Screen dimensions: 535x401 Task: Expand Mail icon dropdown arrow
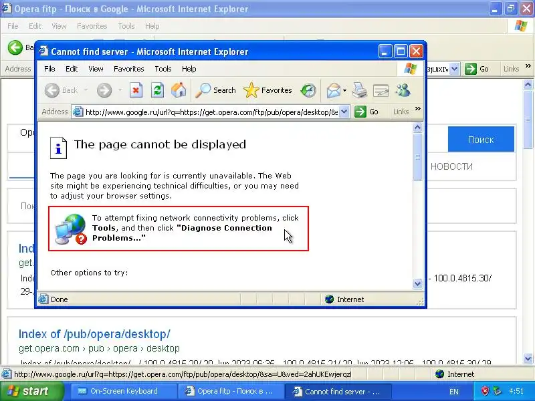[344, 90]
